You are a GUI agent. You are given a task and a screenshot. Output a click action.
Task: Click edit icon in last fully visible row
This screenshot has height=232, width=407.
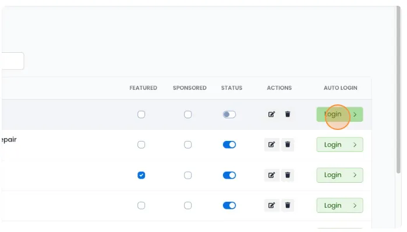pos(272,205)
